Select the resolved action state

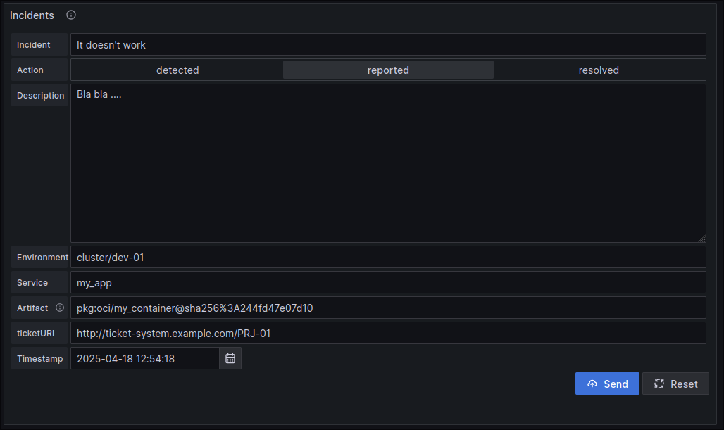[599, 70]
